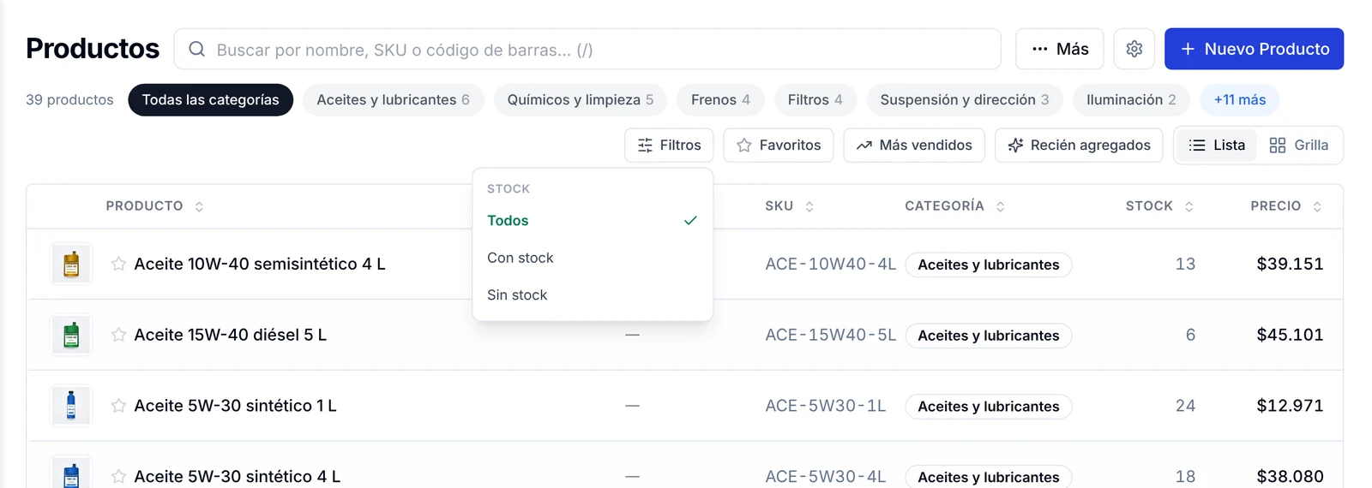Select Sin stock option
This screenshot has width=1372, height=488.
tap(593, 295)
